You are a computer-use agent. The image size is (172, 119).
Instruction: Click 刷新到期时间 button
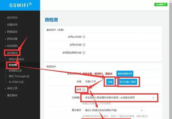click(125, 73)
